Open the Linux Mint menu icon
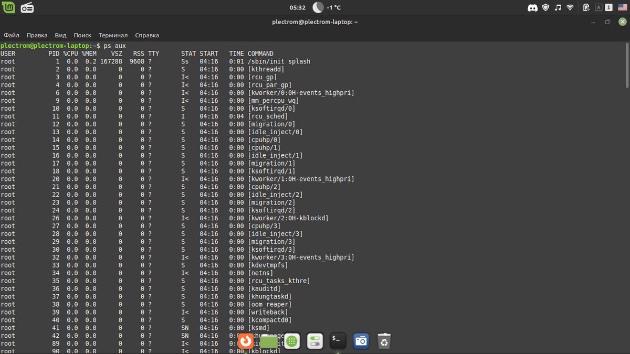The width and height of the screenshot is (630, 354). pos(9,7)
